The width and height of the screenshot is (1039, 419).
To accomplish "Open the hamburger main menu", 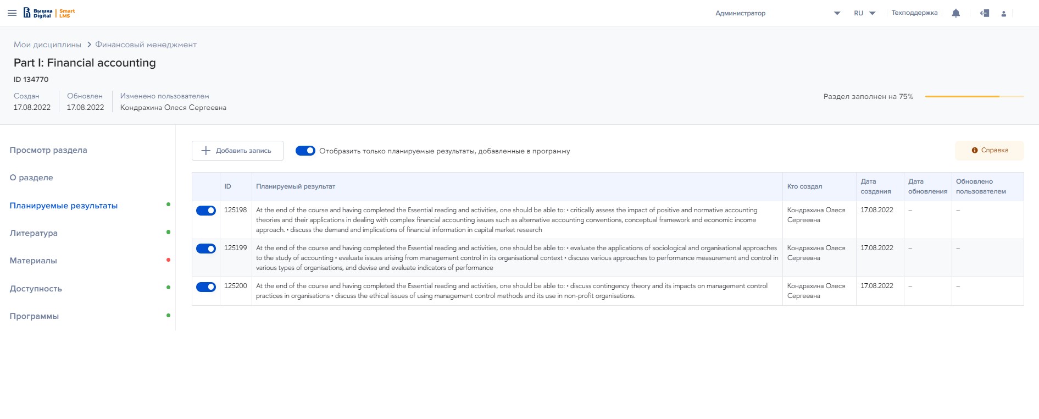I will tap(12, 13).
